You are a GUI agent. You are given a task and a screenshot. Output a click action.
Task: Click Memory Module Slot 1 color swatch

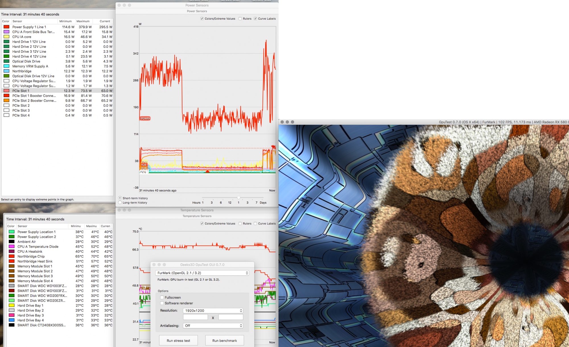click(12, 266)
